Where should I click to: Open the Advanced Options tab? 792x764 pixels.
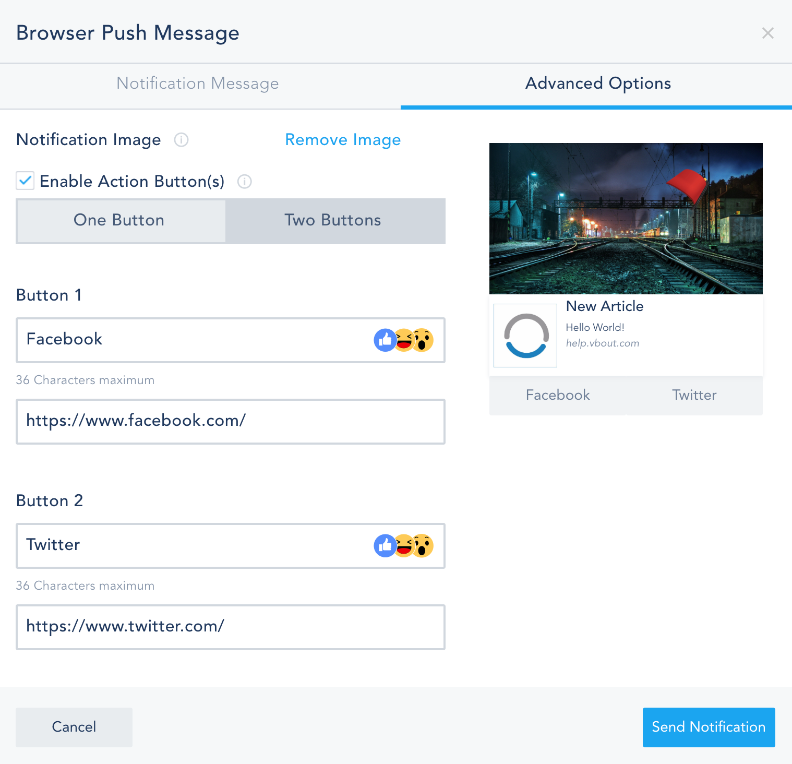598,83
